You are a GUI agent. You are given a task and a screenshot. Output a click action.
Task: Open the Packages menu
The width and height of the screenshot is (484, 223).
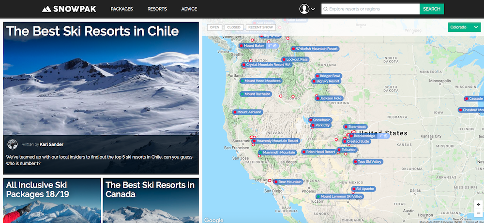121,9
